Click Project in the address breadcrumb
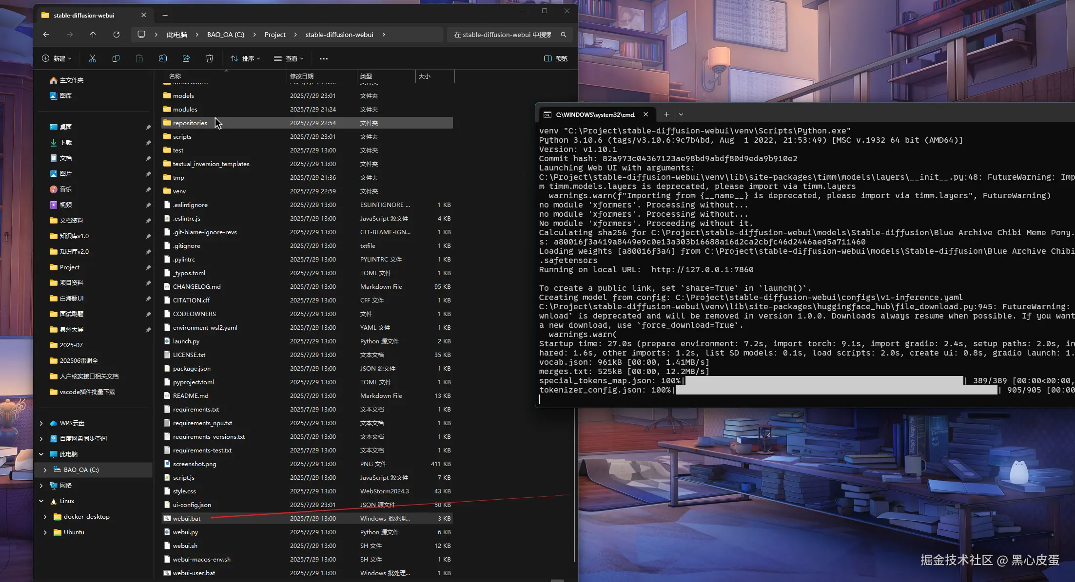 (275, 35)
